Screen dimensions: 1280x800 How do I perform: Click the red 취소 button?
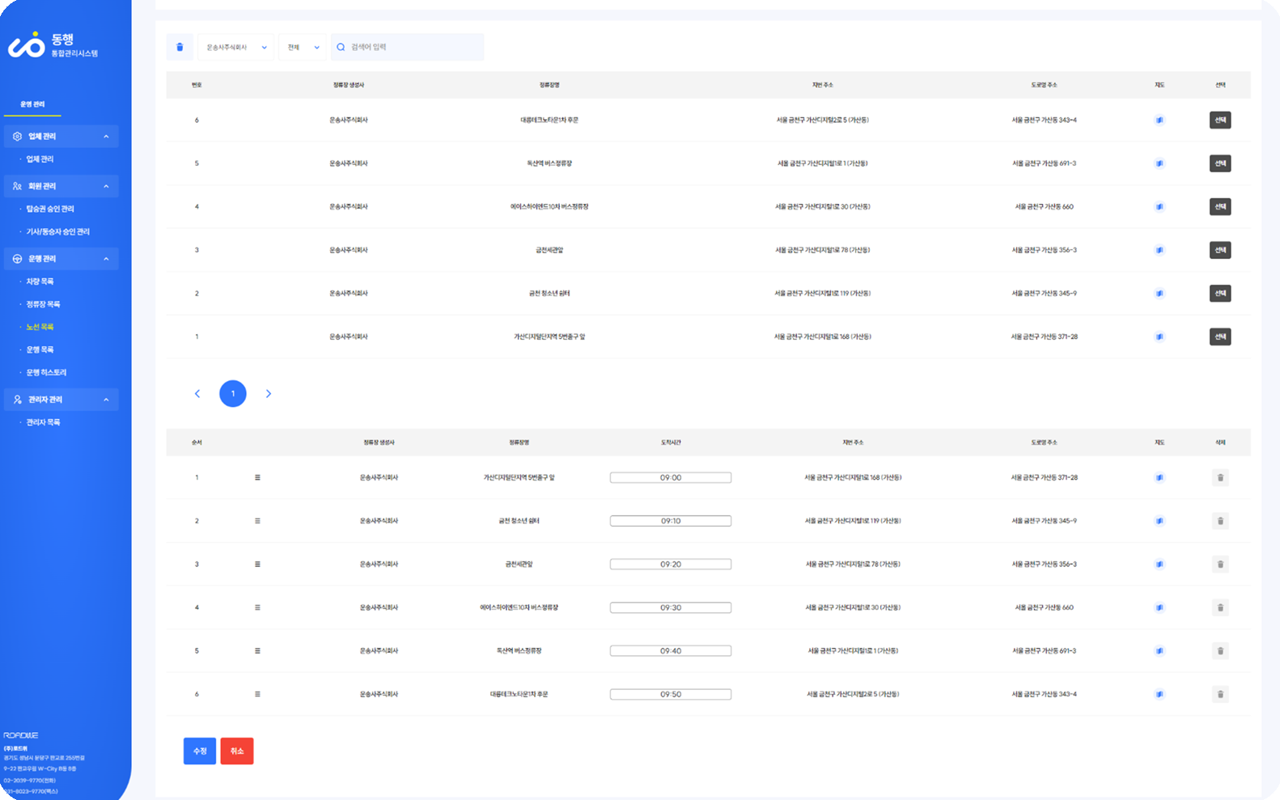click(237, 751)
